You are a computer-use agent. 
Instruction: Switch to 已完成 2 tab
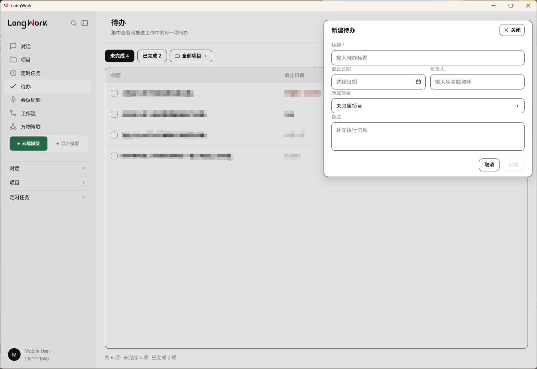click(x=152, y=56)
